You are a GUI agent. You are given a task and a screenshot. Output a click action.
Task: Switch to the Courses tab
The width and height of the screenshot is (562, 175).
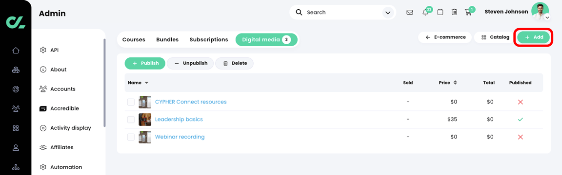134,40
